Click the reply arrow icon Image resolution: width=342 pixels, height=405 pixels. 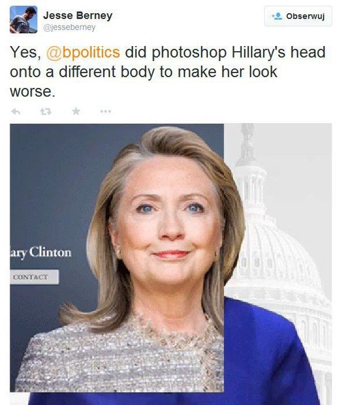pyautogui.click(x=16, y=112)
